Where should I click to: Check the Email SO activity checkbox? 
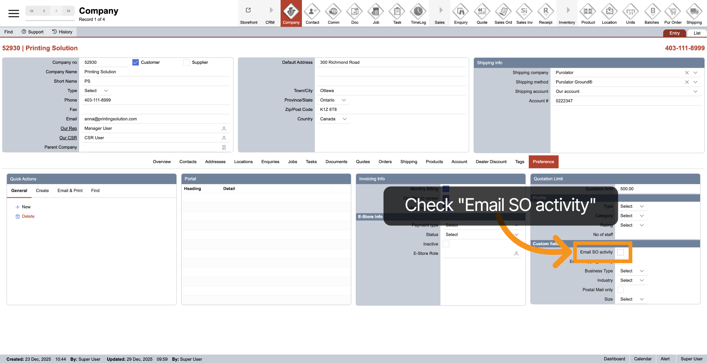pyautogui.click(x=620, y=252)
